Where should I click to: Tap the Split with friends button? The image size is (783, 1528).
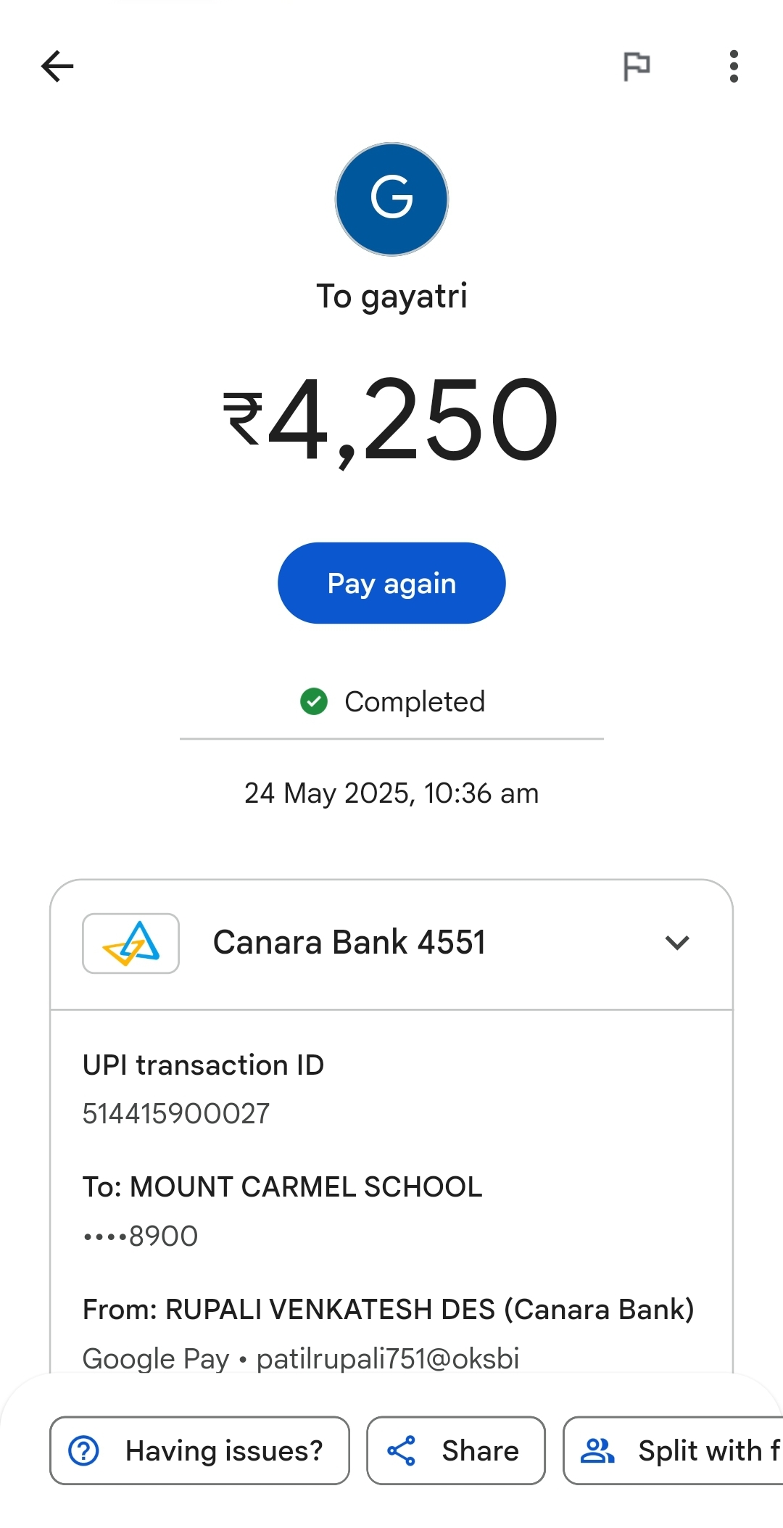click(673, 1450)
